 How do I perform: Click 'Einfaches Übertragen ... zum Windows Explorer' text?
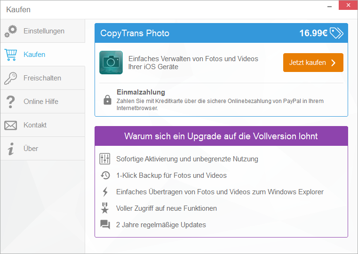coord(220,192)
